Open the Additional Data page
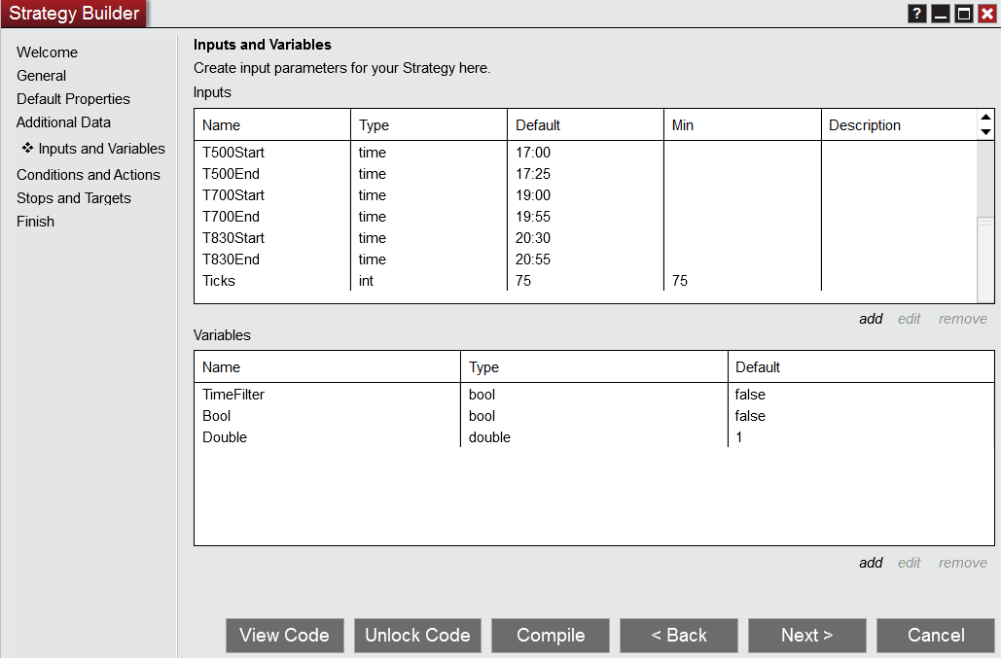1001x658 pixels. pyautogui.click(x=63, y=121)
